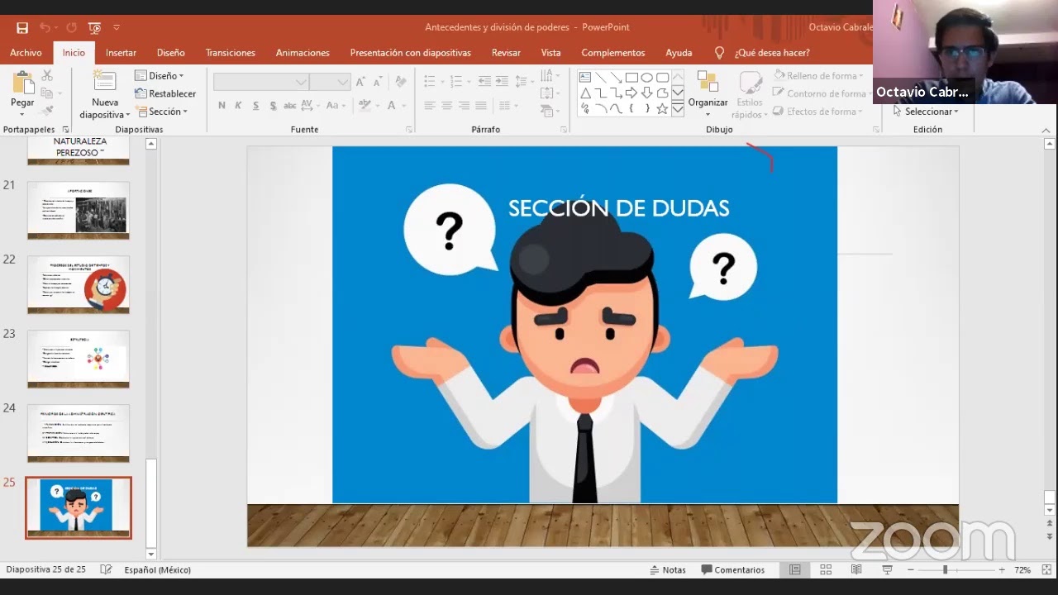Switch to the Animaciones tab
Viewport: 1058px width, 595px height.
coord(303,53)
